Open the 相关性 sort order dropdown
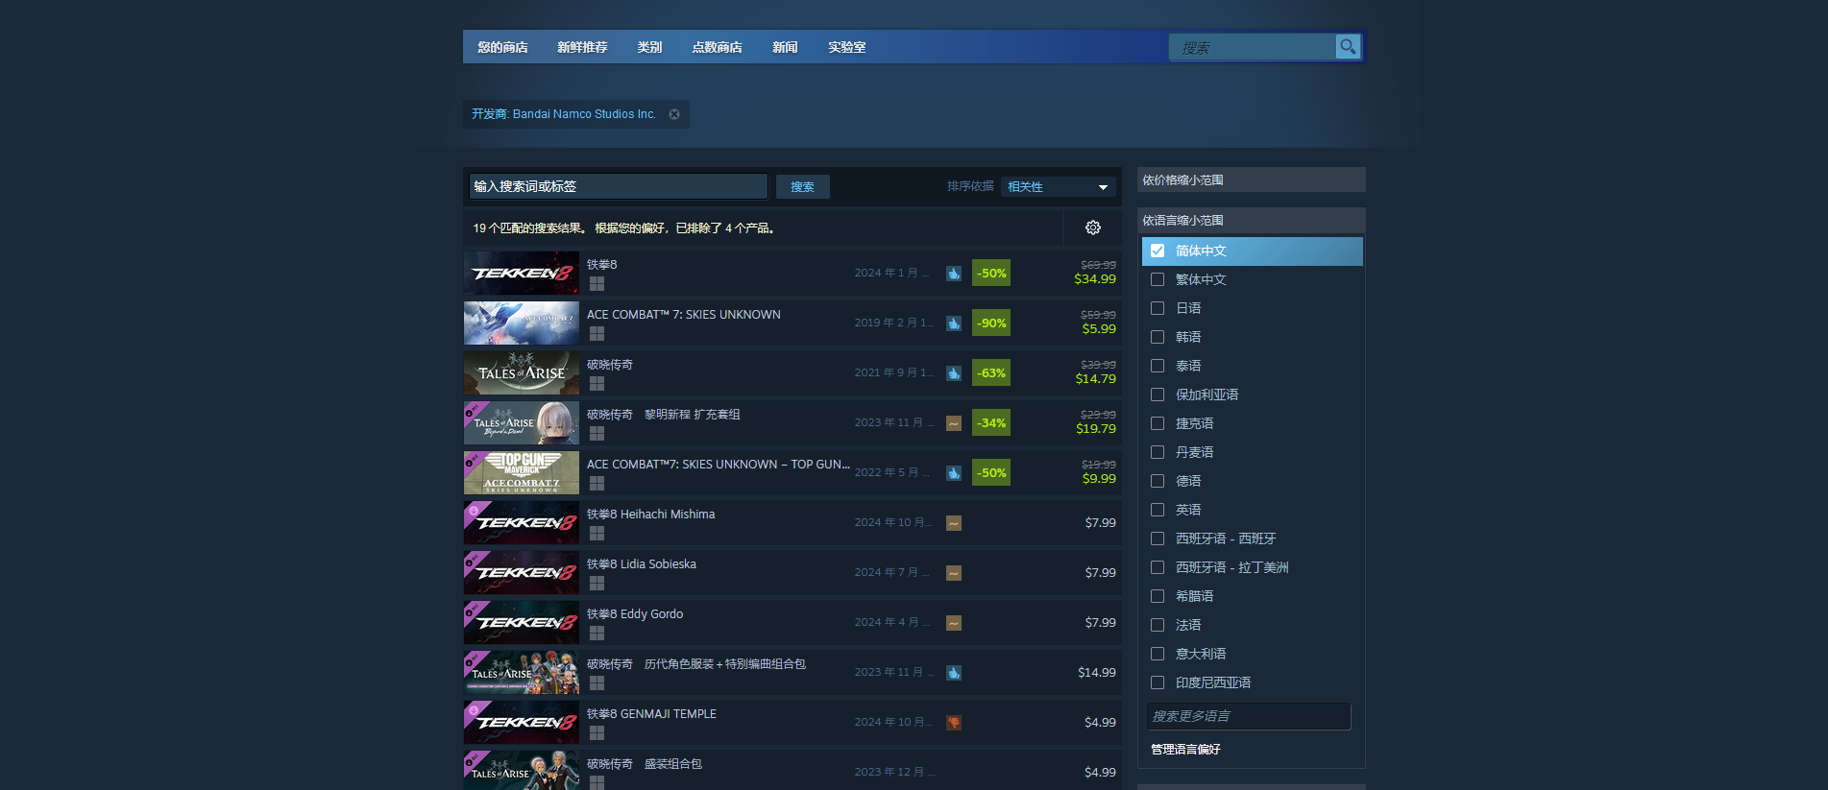 click(1058, 187)
